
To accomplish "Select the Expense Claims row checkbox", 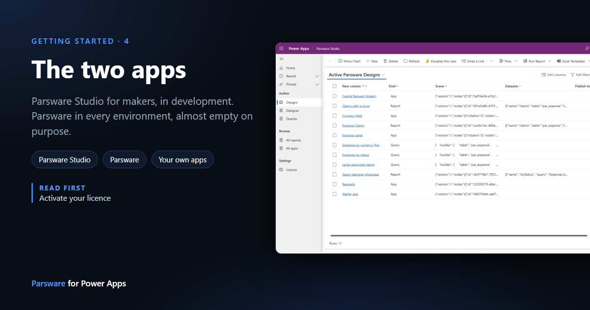I will 334,125.
